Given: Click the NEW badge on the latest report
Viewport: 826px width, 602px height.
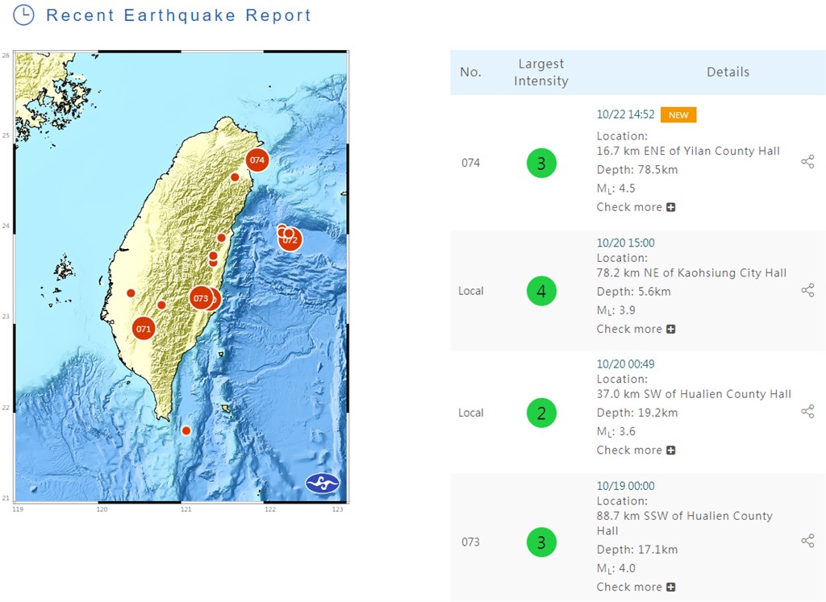Looking at the screenshot, I should (678, 114).
